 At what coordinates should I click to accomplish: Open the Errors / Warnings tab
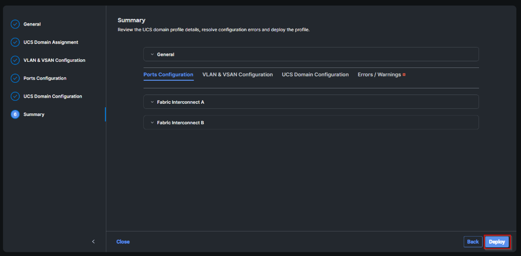coord(379,75)
